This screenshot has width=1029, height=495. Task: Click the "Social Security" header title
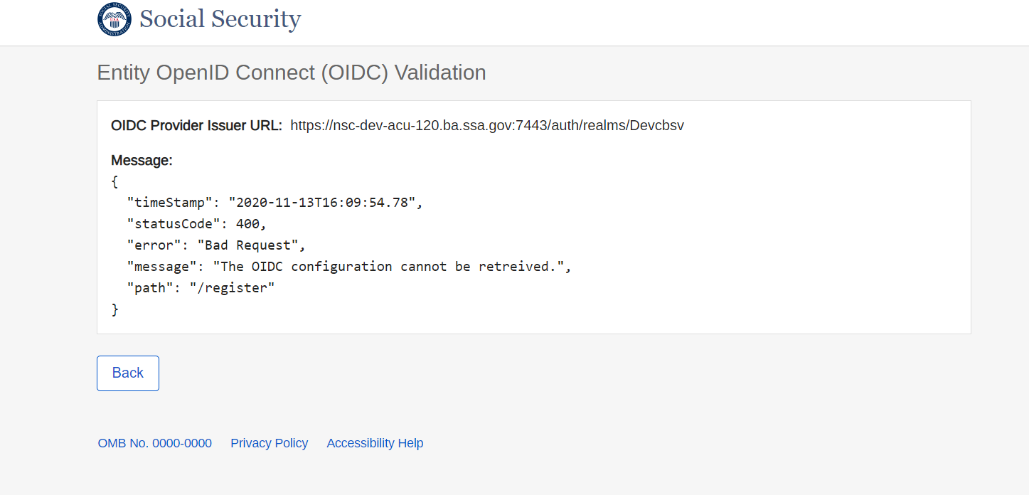pos(220,19)
